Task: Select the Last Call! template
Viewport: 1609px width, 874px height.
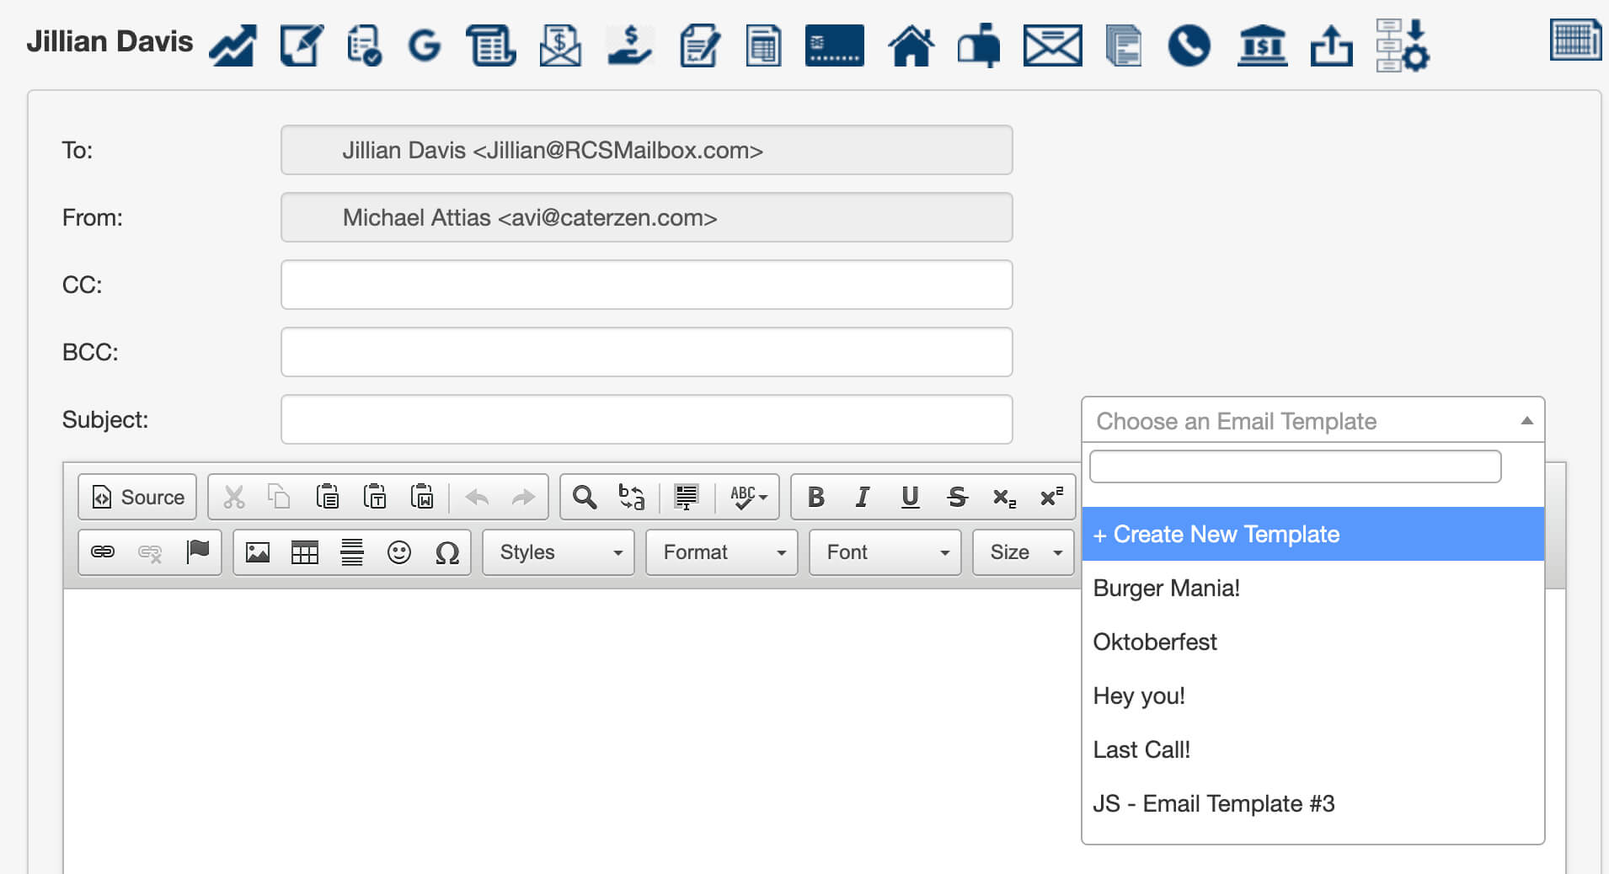Action: pos(1312,749)
